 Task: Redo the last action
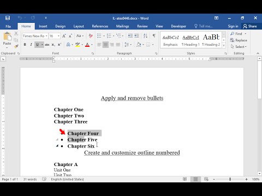click(33, 18)
